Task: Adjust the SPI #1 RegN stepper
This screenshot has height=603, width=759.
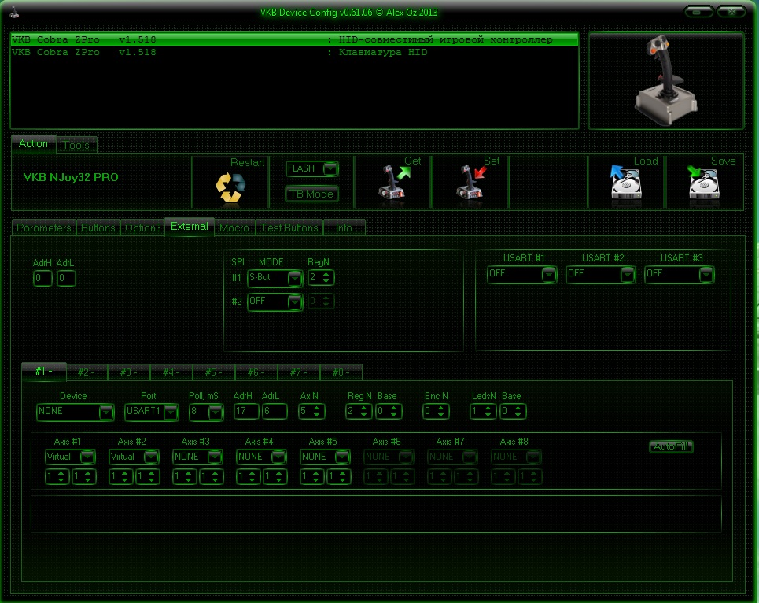Action: pyautogui.click(x=321, y=278)
